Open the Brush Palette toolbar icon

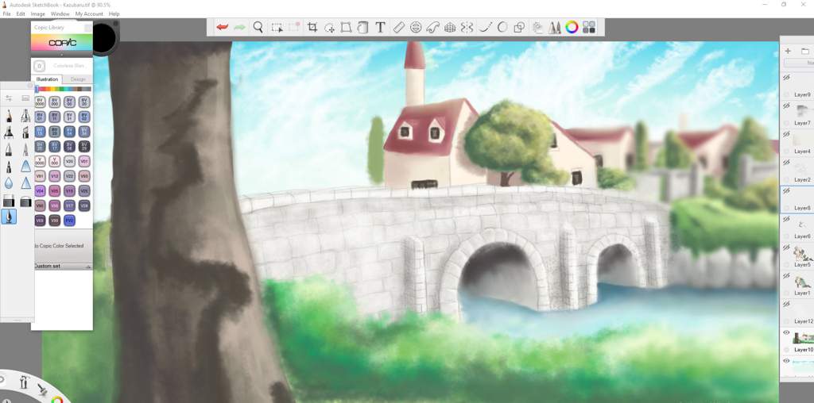click(x=555, y=27)
